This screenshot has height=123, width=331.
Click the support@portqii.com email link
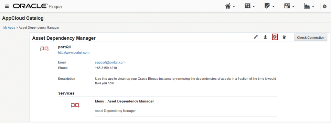110,62
